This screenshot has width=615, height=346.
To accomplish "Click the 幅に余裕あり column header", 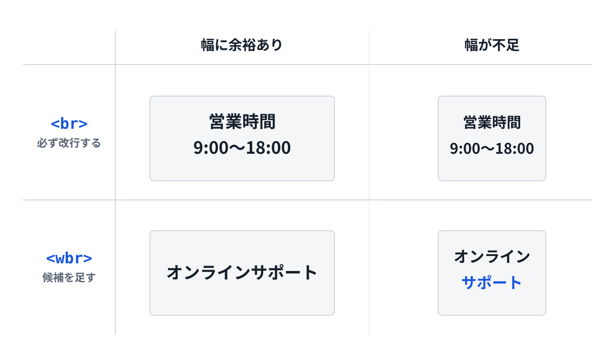I will [x=241, y=45].
